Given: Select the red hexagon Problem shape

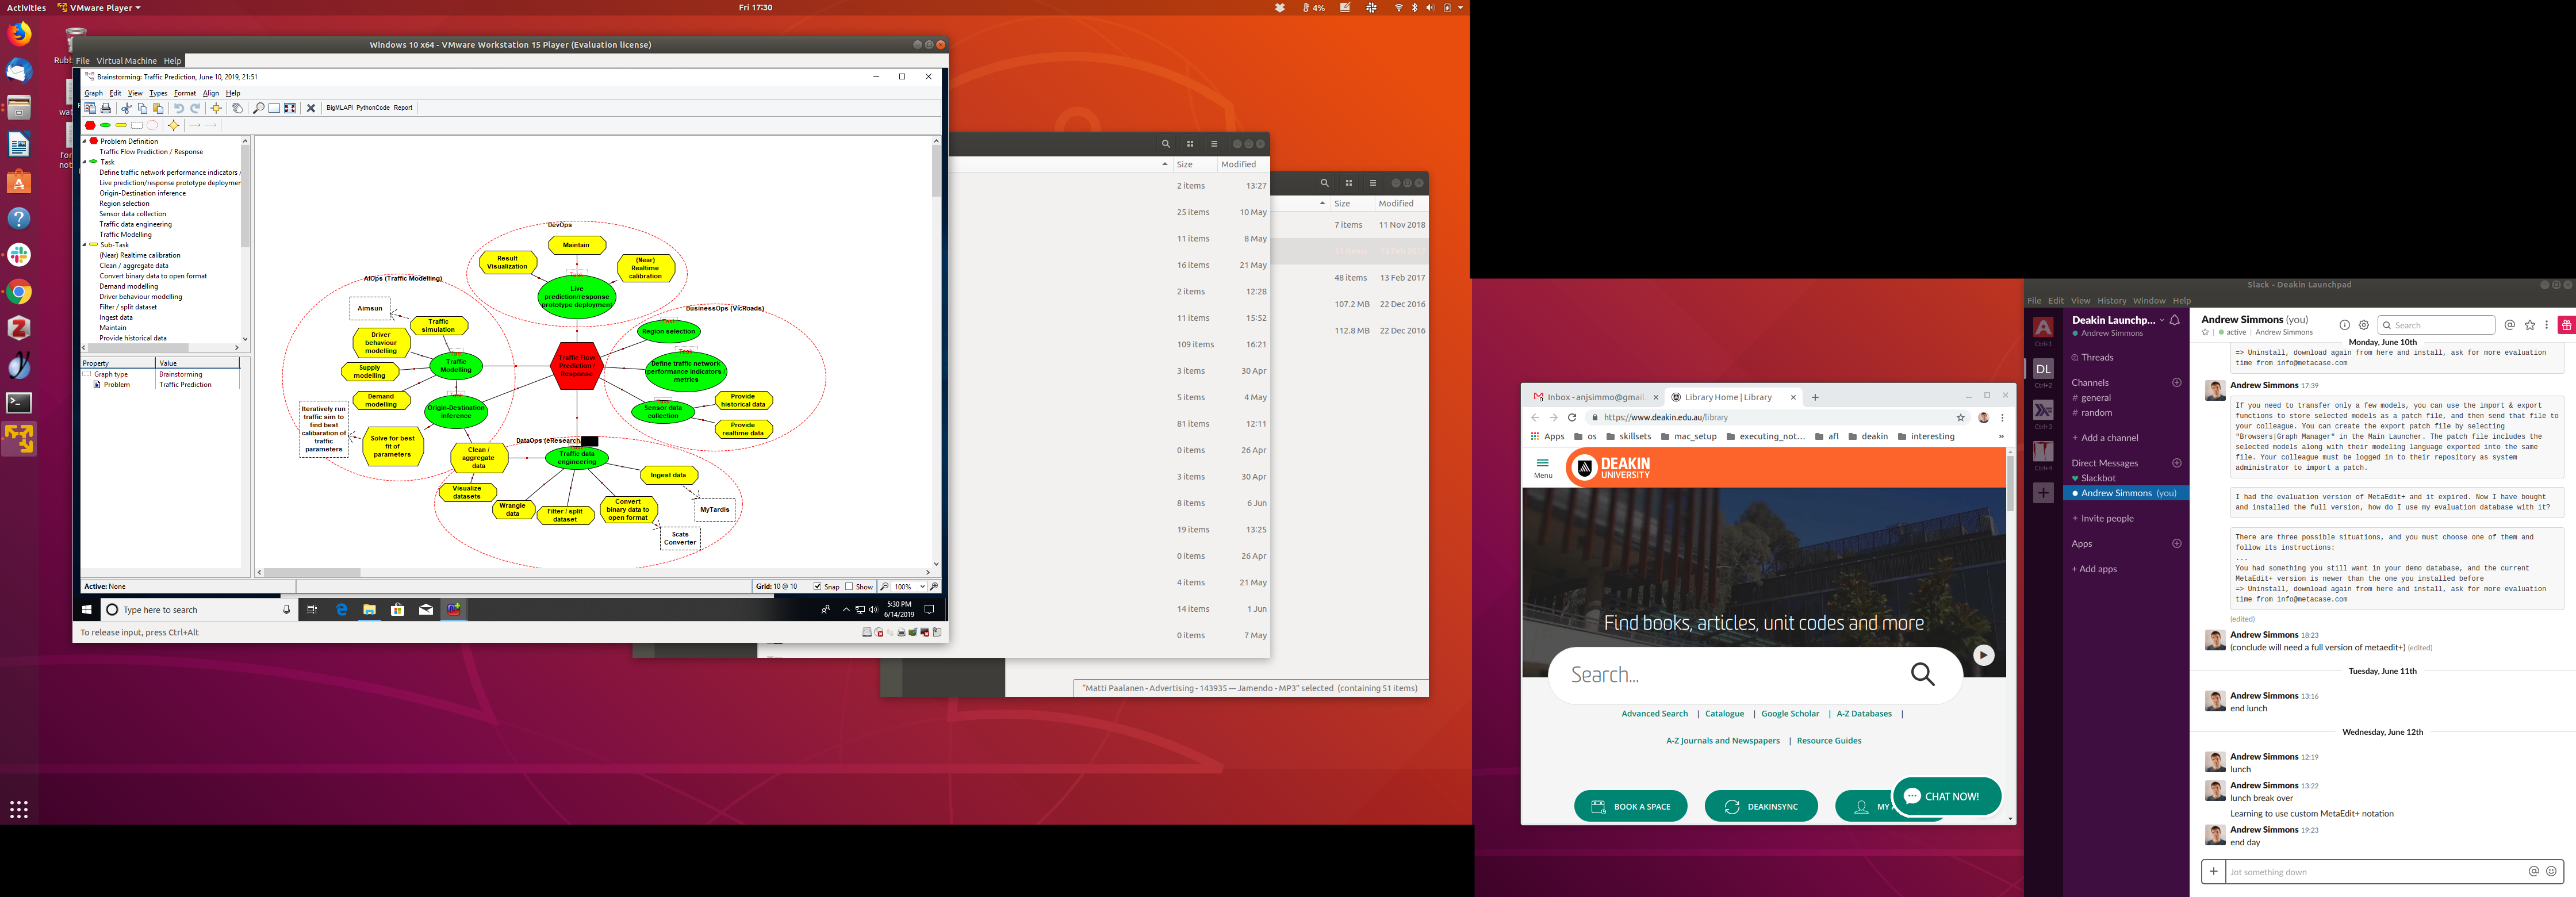Looking at the screenshot, I should [x=90, y=125].
